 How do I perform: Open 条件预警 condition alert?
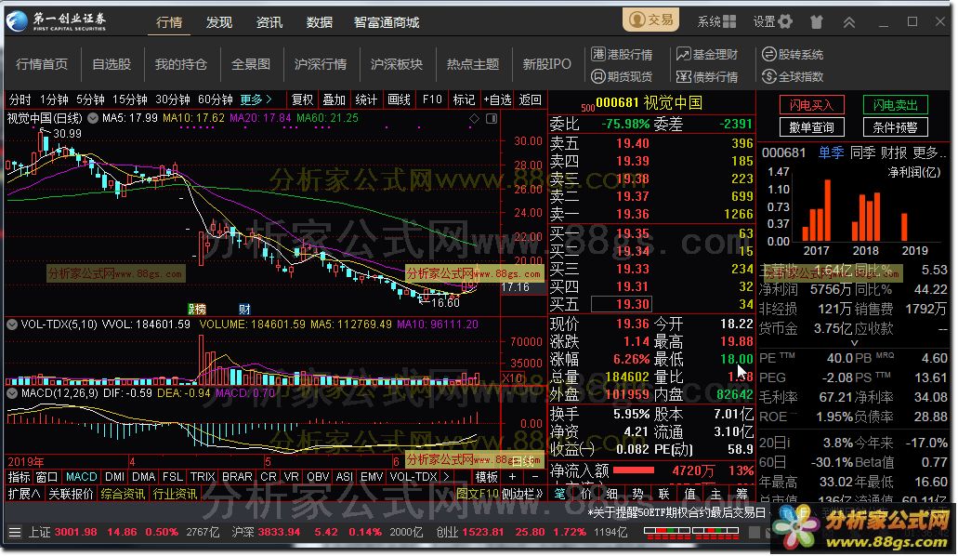pyautogui.click(x=895, y=127)
